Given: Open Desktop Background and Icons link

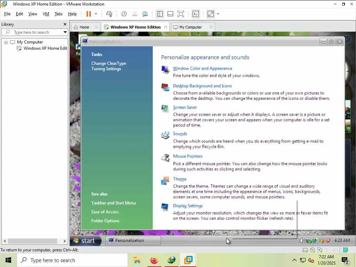Looking at the screenshot, I should click(x=202, y=86).
